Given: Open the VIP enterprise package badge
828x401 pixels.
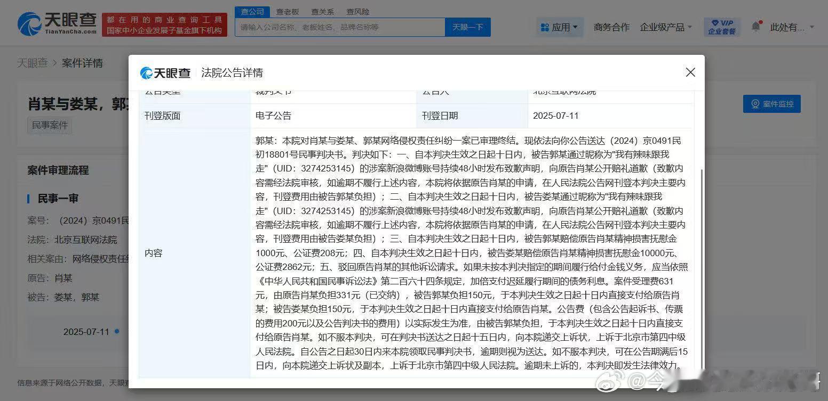Looking at the screenshot, I should tap(722, 27).
